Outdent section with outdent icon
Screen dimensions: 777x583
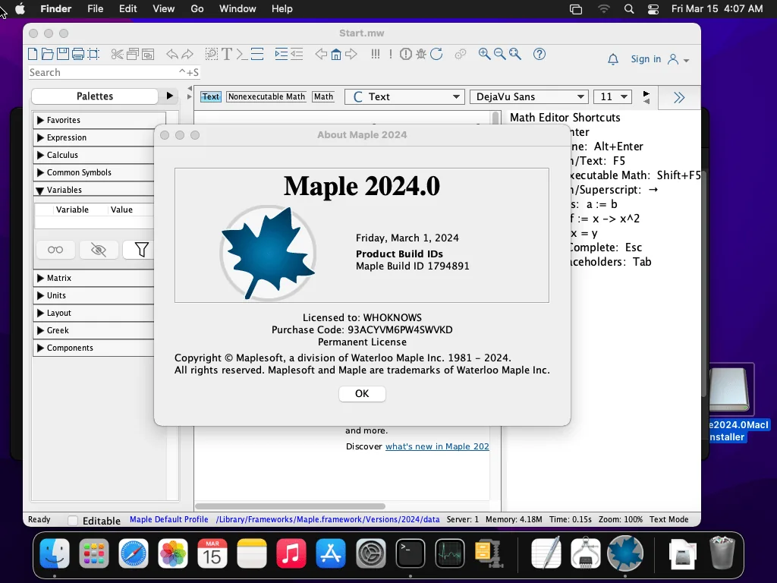coord(297,54)
